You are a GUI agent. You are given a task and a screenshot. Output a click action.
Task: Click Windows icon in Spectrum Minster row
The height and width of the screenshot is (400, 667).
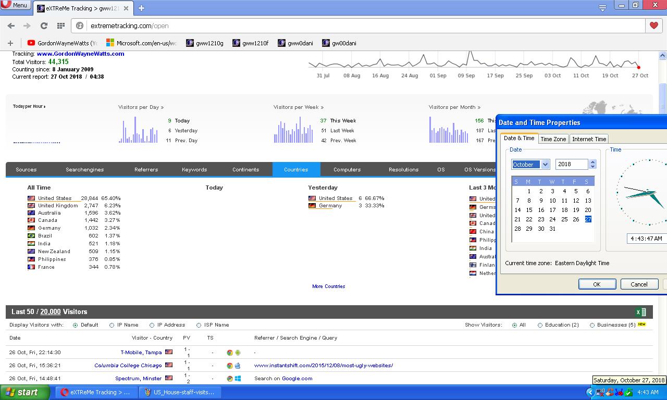238,379
